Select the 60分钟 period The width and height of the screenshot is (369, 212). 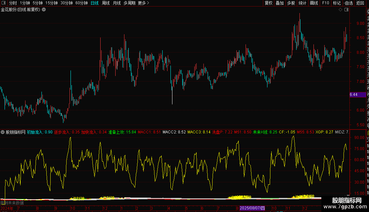coord(82,3)
